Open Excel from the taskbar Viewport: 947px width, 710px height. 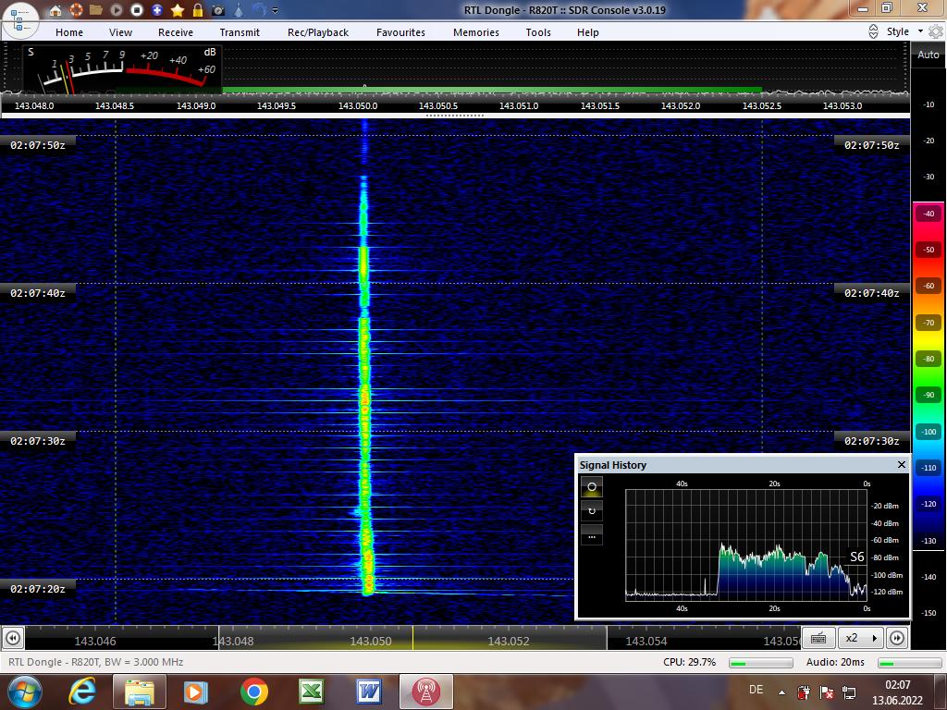coord(312,692)
